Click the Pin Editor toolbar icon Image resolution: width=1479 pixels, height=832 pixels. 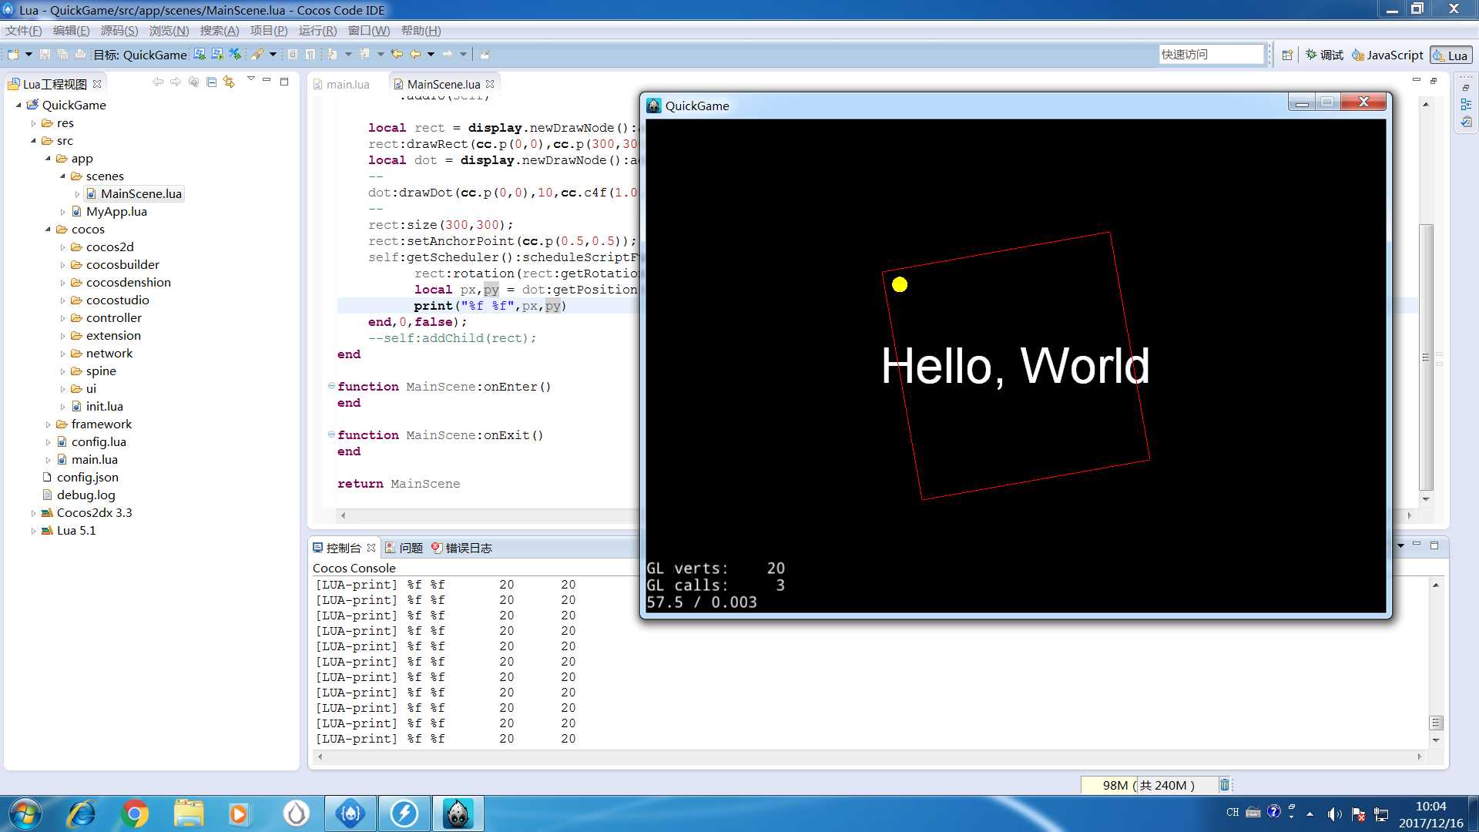coord(485,55)
